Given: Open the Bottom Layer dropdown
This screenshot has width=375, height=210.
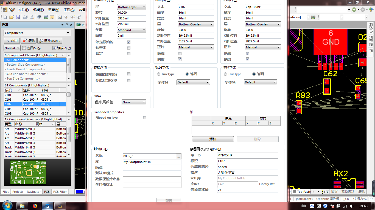Looking at the screenshot, I should tap(131, 7).
